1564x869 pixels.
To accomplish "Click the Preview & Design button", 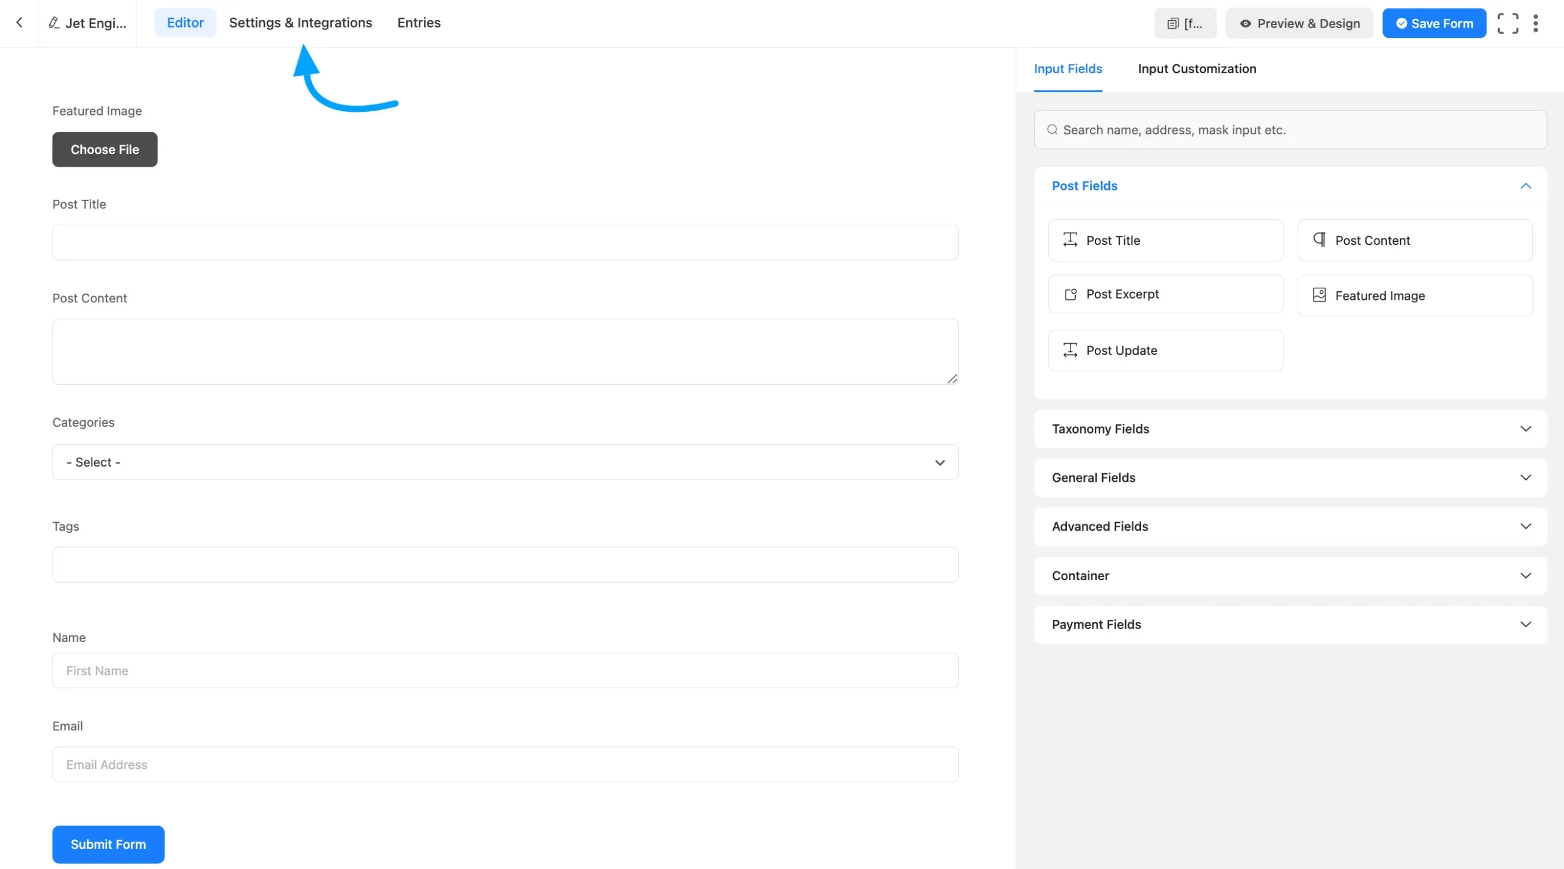I will point(1299,23).
